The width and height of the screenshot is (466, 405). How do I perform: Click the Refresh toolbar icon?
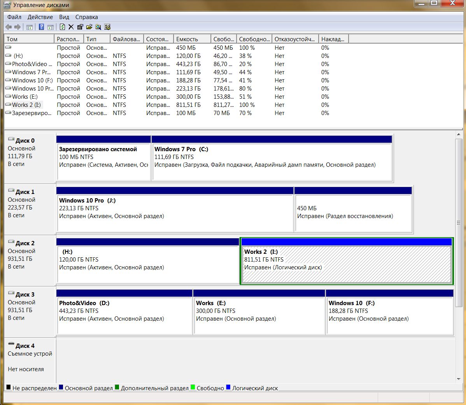62,27
